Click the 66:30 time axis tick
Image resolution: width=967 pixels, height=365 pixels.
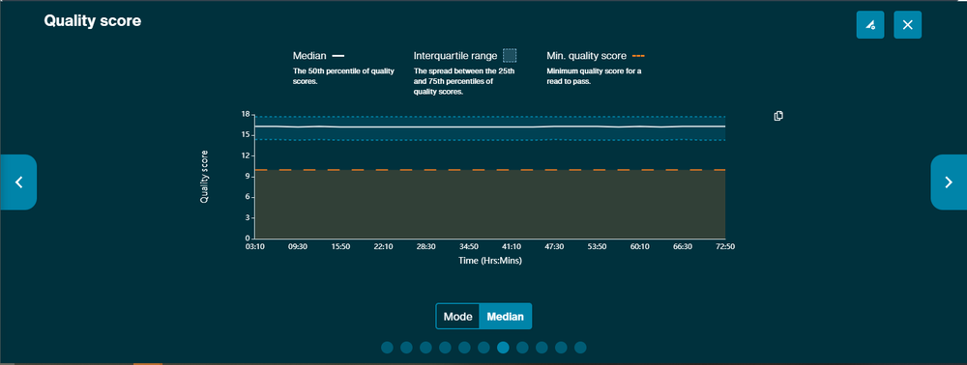pos(682,246)
